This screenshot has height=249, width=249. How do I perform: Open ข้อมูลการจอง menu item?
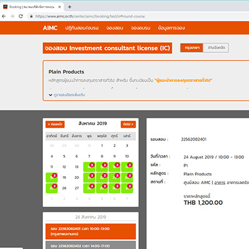171,28
